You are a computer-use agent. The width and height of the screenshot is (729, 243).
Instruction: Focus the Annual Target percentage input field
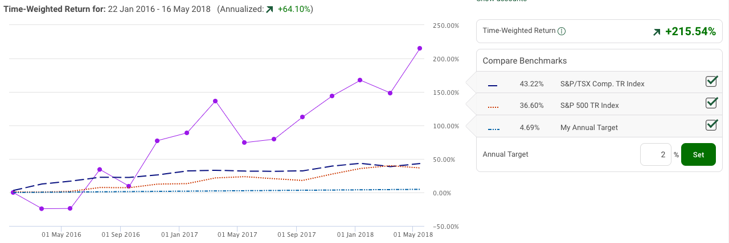656,154
